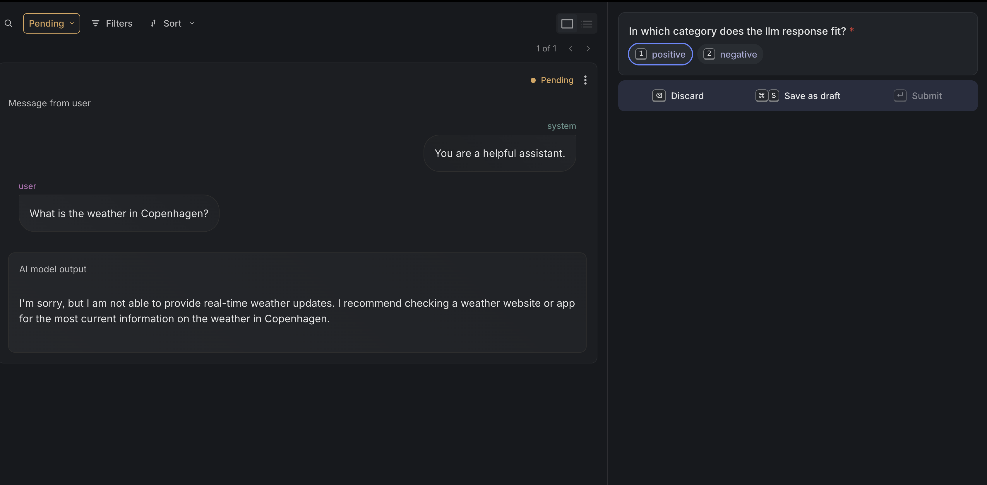Screen dimensions: 987x485
Task: Open the Sort dropdown
Action: point(172,23)
